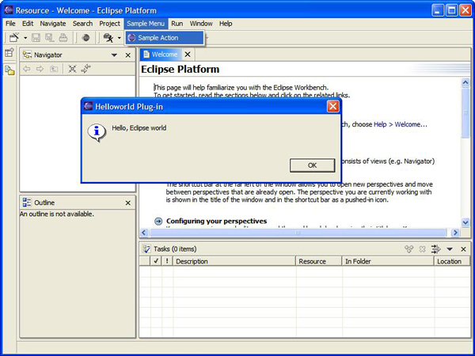The width and height of the screenshot is (475, 356).
Task: Click the Resource column header
Action: point(319,261)
